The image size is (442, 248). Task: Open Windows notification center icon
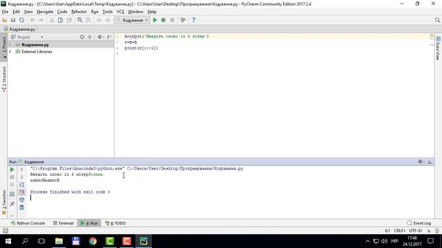pyautogui.click(x=431, y=241)
